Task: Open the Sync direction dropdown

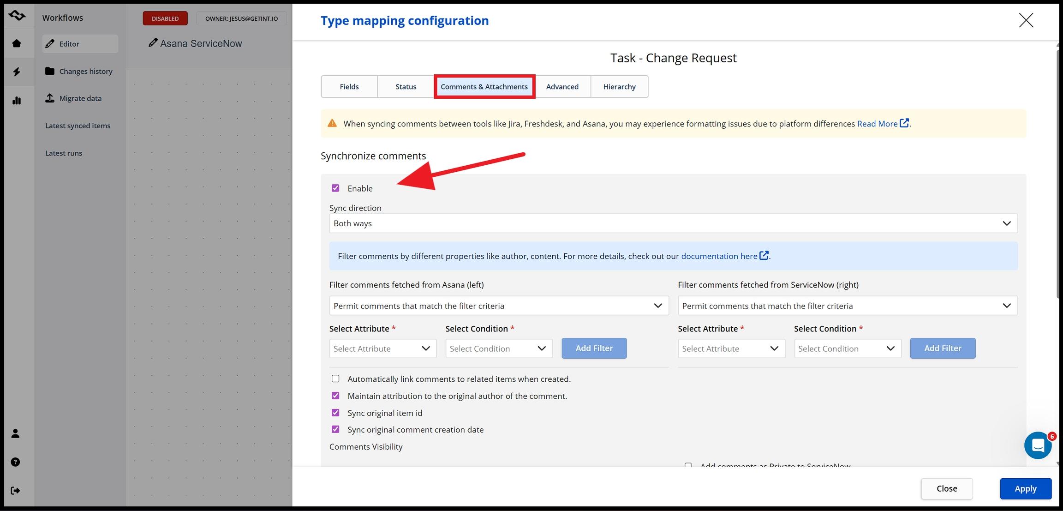Action: tap(673, 223)
